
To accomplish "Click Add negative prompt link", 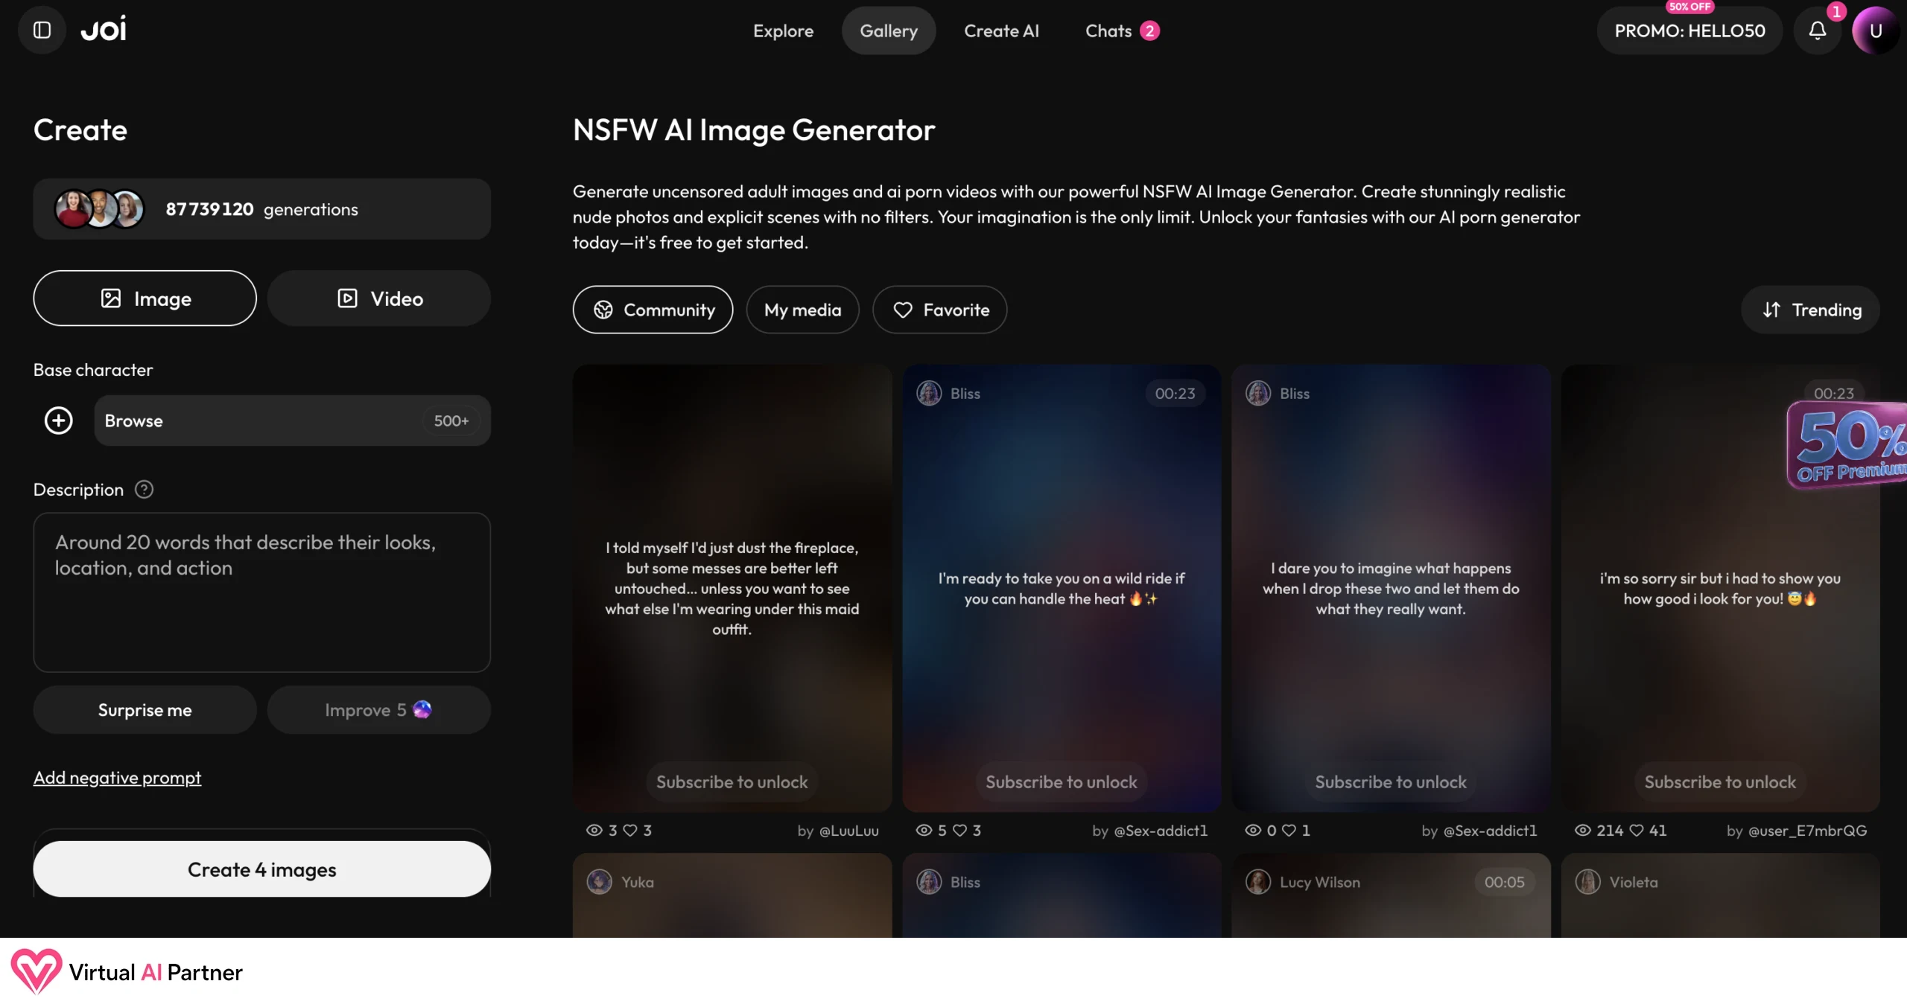I will pyautogui.click(x=117, y=777).
